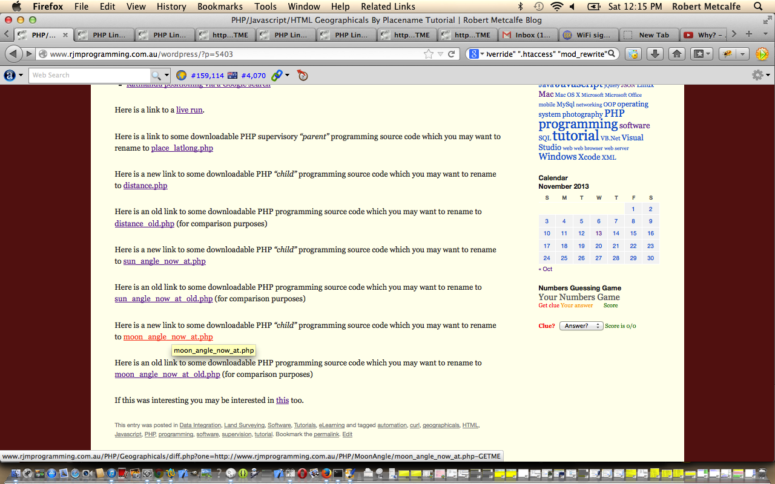Viewport: 775px width, 484px height.
Task: Focus the Web Search input field
Action: [90, 75]
